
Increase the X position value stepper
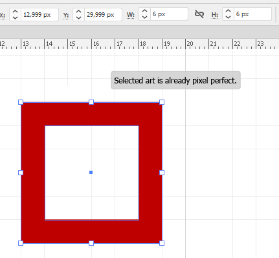15,12
